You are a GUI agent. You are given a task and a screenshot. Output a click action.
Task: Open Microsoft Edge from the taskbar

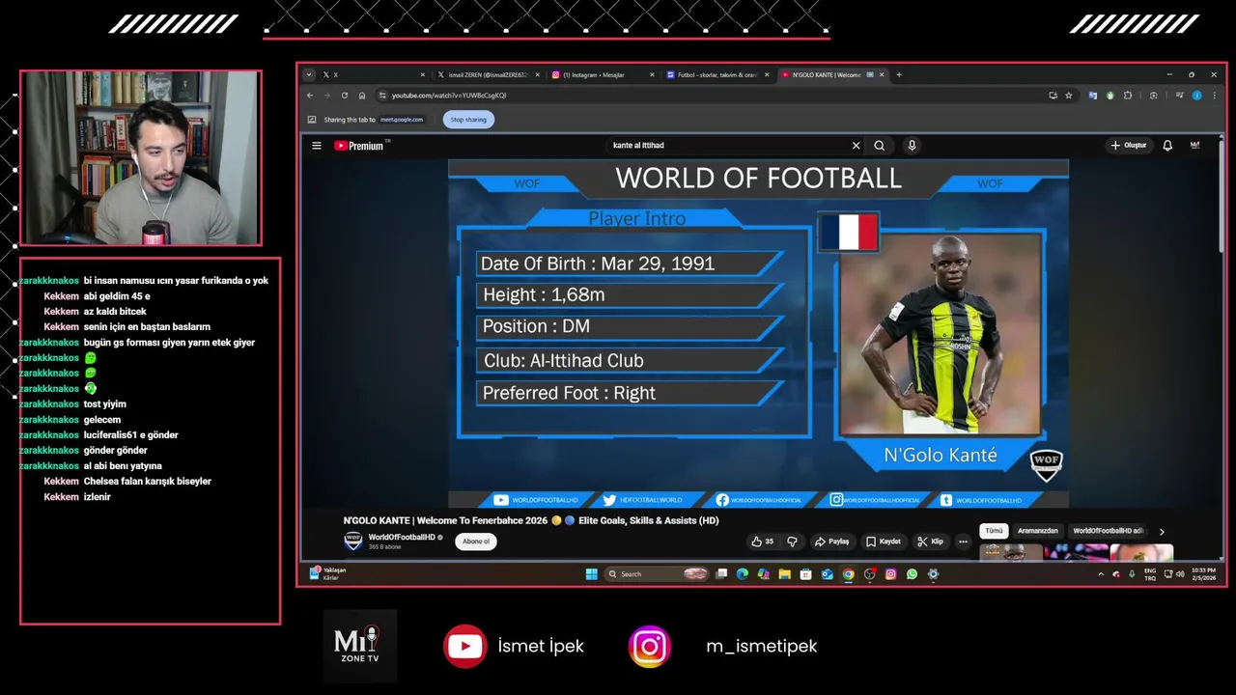tap(742, 574)
